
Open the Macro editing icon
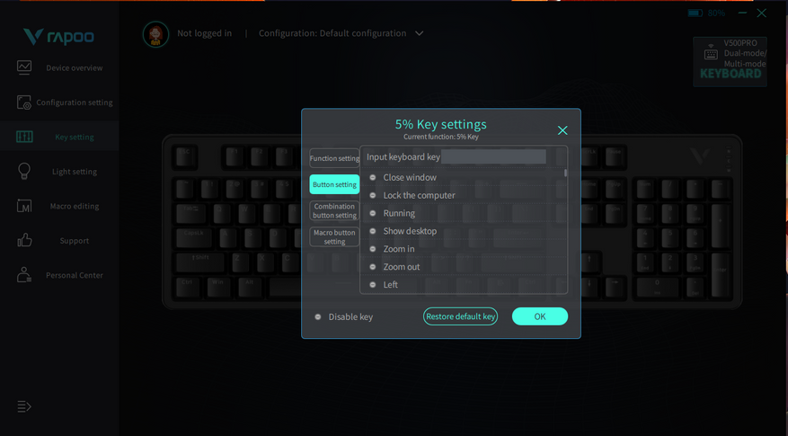pos(24,206)
